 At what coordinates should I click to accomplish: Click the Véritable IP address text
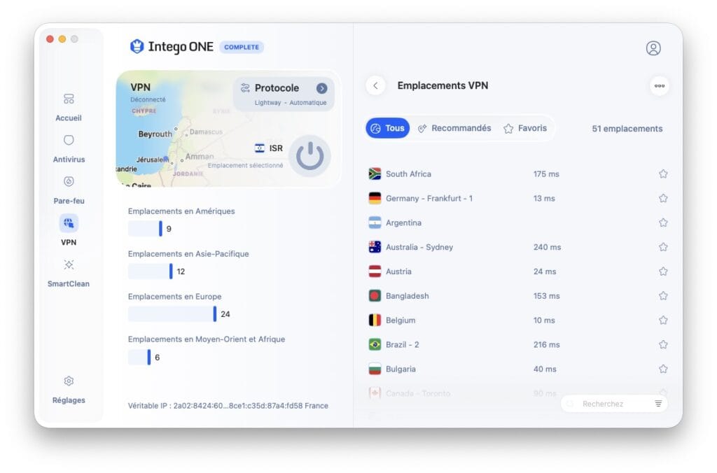228,405
